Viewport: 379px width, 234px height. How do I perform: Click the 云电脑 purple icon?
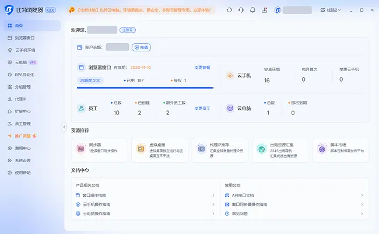230,109
